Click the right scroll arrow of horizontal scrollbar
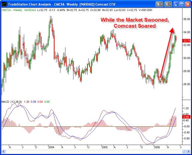The height and width of the screenshot is (155, 192). (188, 151)
